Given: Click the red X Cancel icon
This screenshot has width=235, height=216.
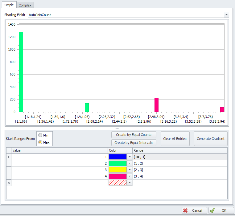Looking at the screenshot, I should point(185,210).
